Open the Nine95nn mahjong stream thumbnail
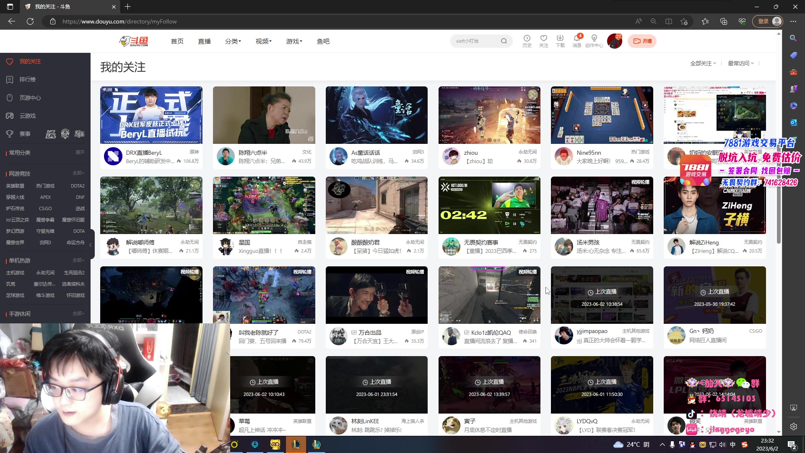 602,115
